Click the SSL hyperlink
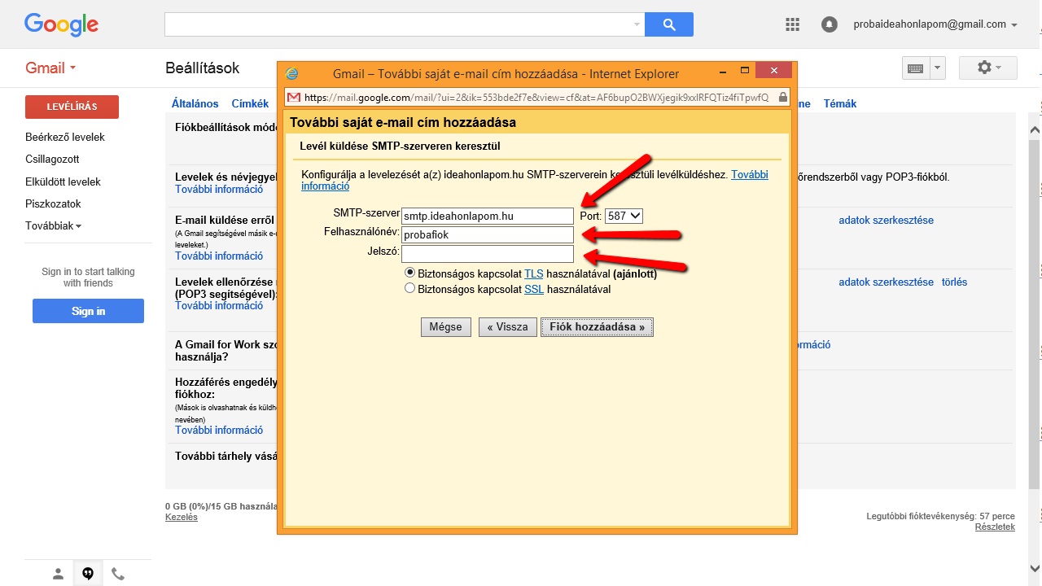 534,289
